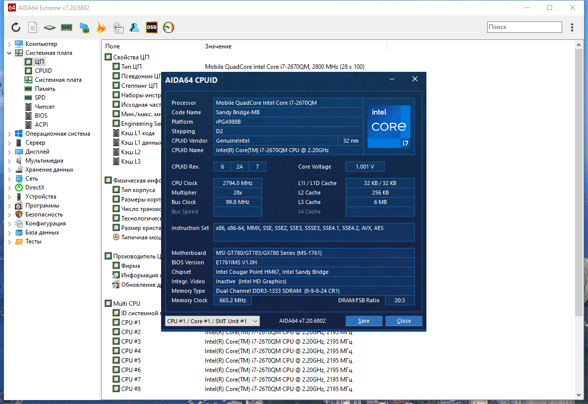The image size is (588, 404).
Task: Collapse the Системная плата tree node
Action: [x=9, y=53]
